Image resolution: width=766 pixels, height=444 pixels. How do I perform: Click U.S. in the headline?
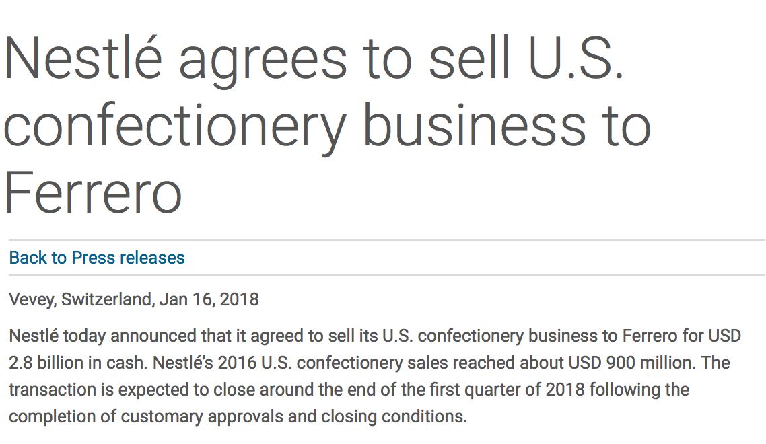[575, 59]
